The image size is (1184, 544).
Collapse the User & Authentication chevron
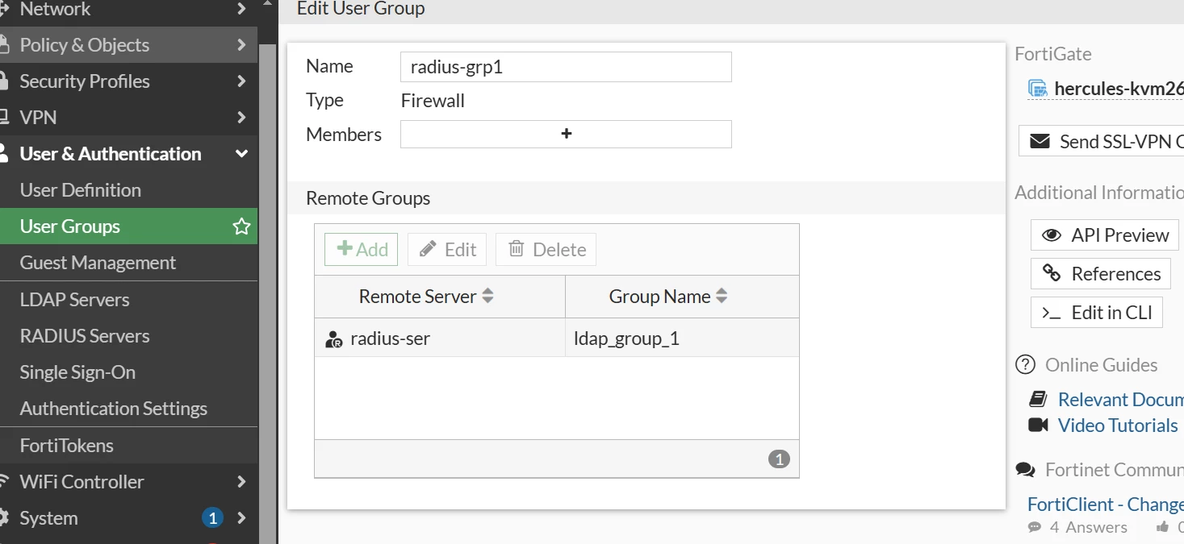coord(241,154)
